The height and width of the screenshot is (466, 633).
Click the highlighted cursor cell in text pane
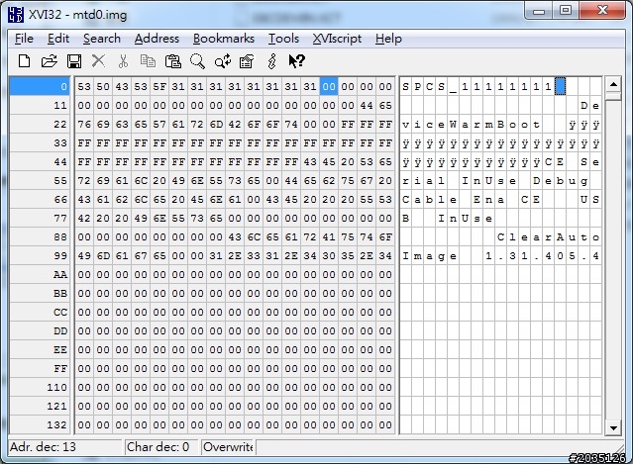561,86
